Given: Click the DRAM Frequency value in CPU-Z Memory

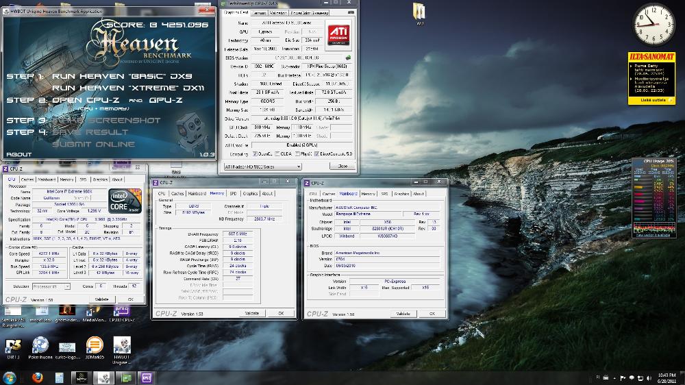Looking at the screenshot, I should (x=238, y=234).
